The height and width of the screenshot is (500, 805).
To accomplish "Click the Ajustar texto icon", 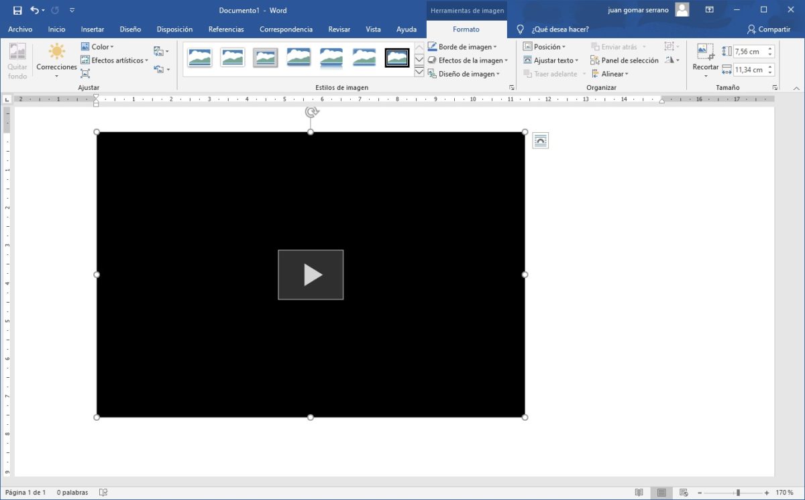I will click(x=551, y=60).
